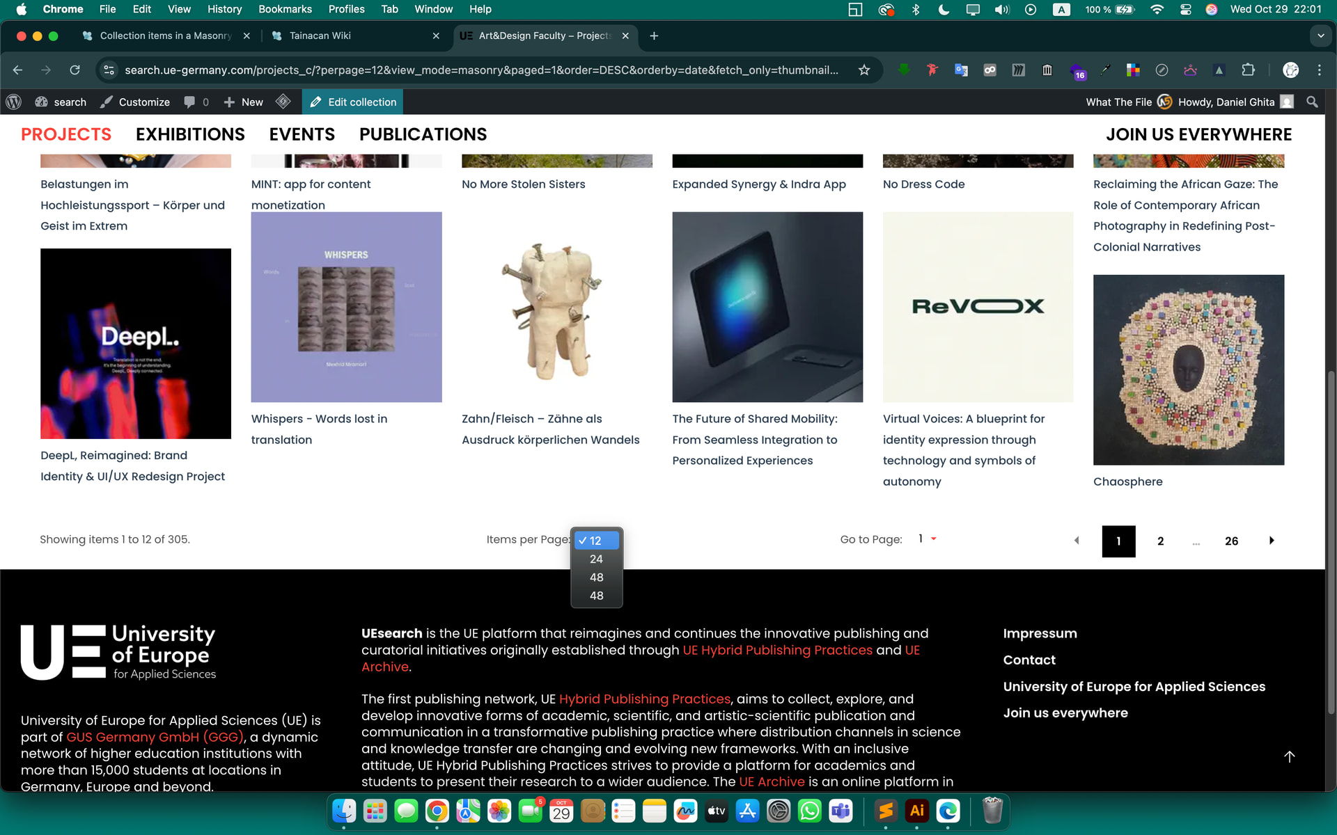Open the EXHIBITIONS navigation link
The width and height of the screenshot is (1337, 835).
click(x=190, y=134)
